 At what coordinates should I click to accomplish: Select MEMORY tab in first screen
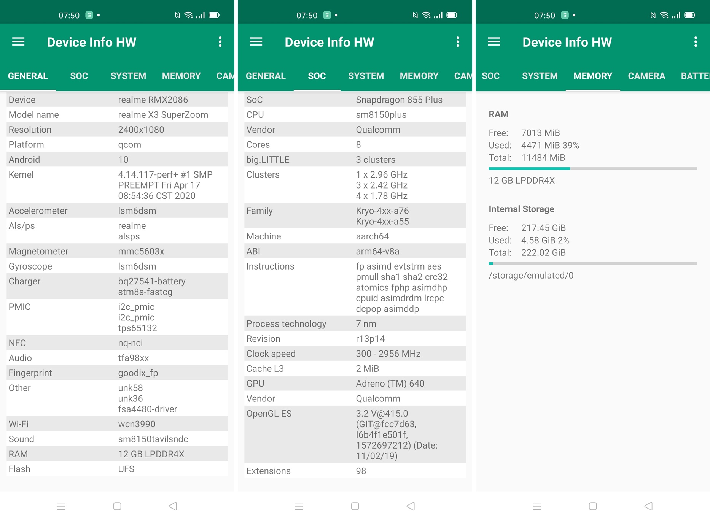[181, 76]
